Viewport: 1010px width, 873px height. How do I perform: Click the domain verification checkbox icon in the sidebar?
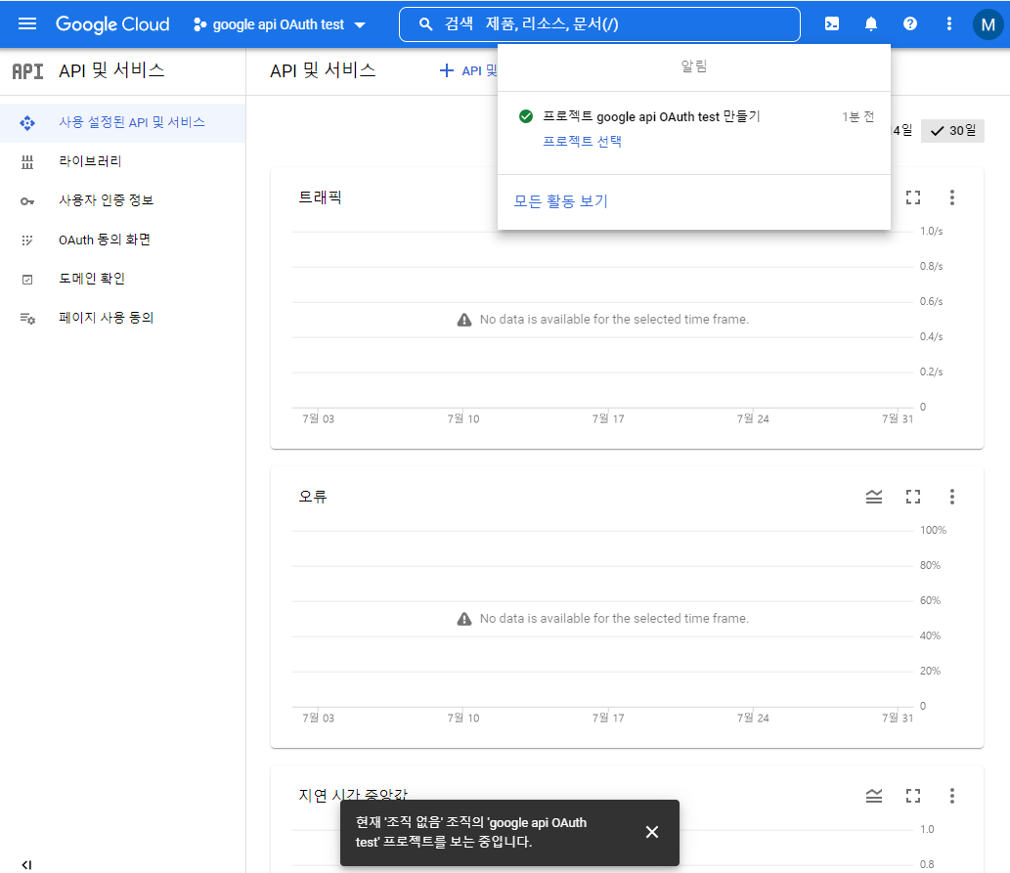click(27, 280)
